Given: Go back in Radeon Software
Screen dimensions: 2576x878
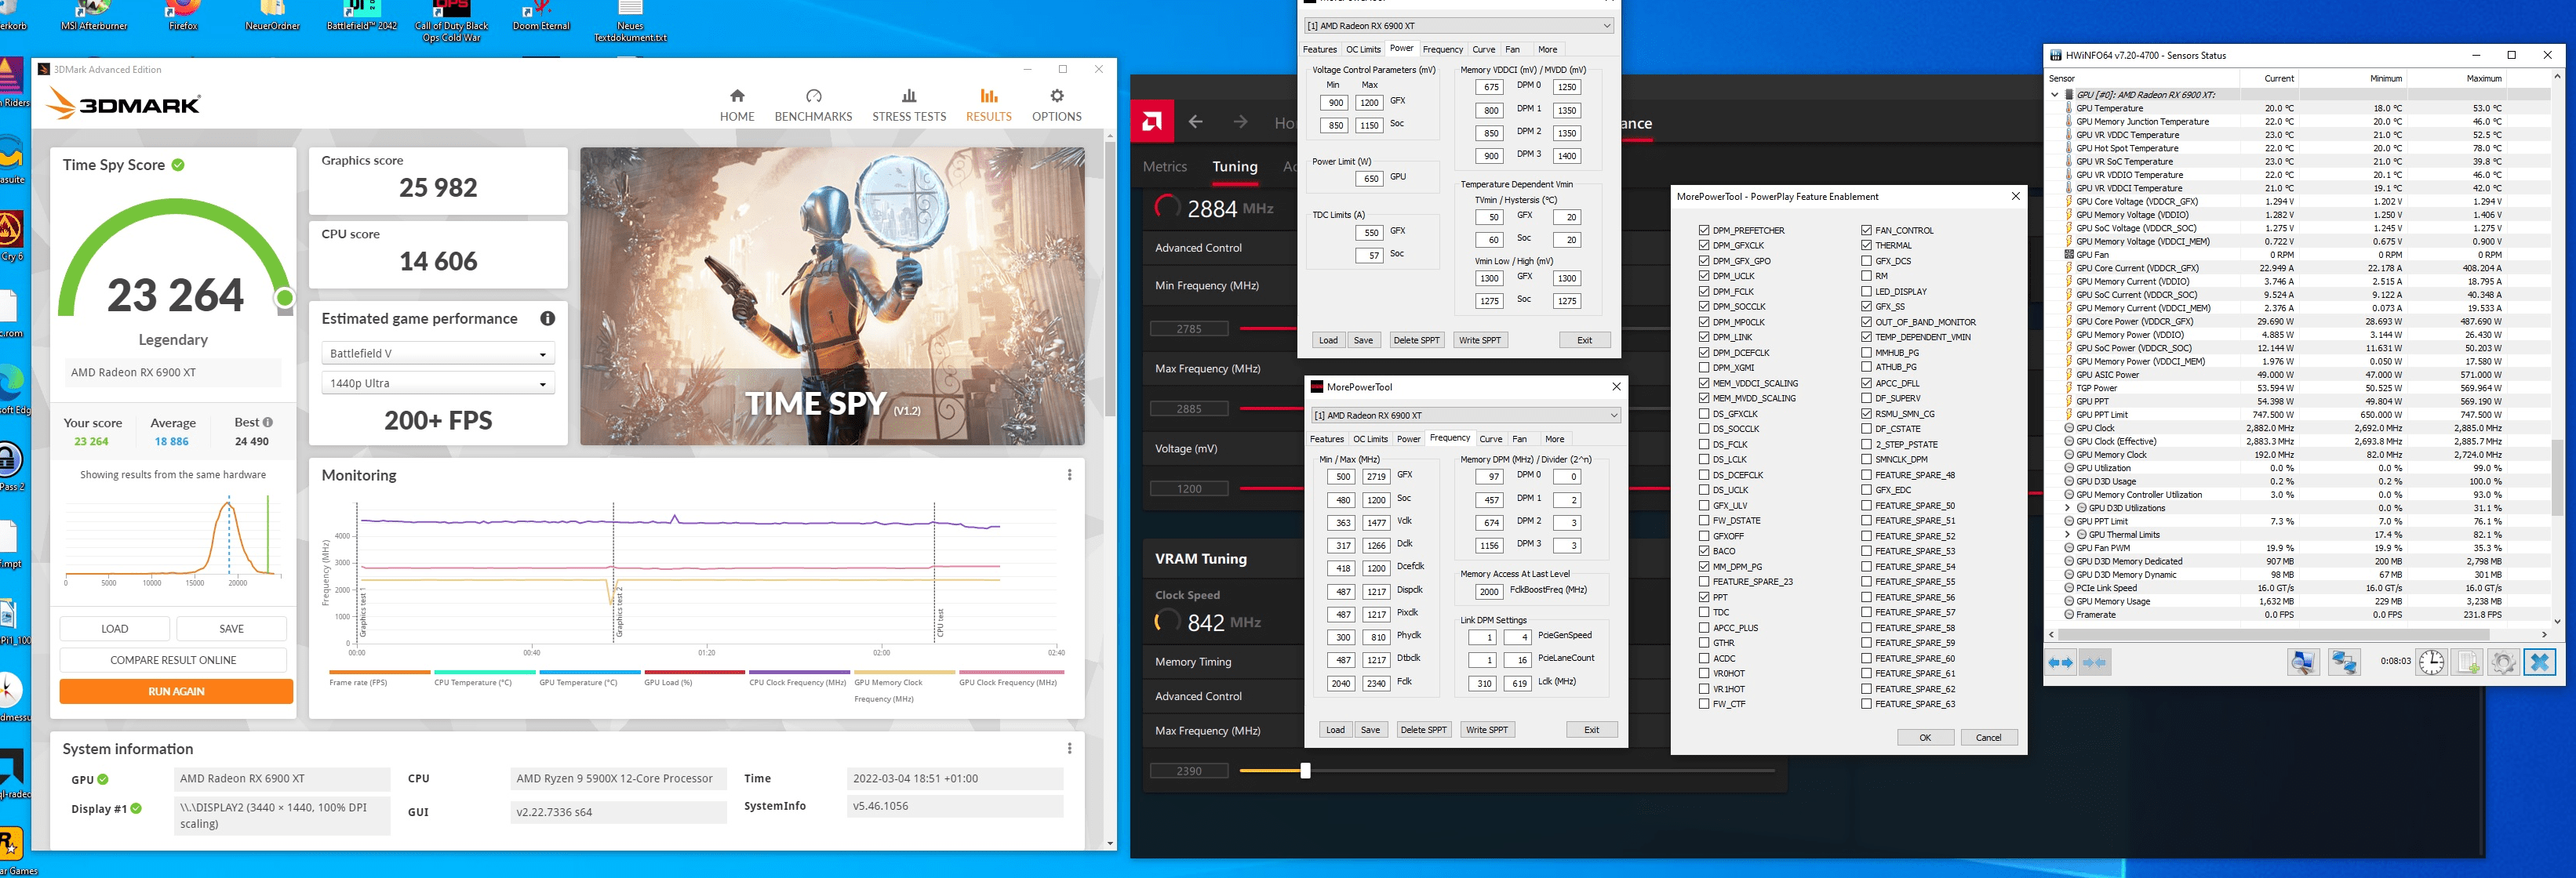Looking at the screenshot, I should click(1195, 122).
